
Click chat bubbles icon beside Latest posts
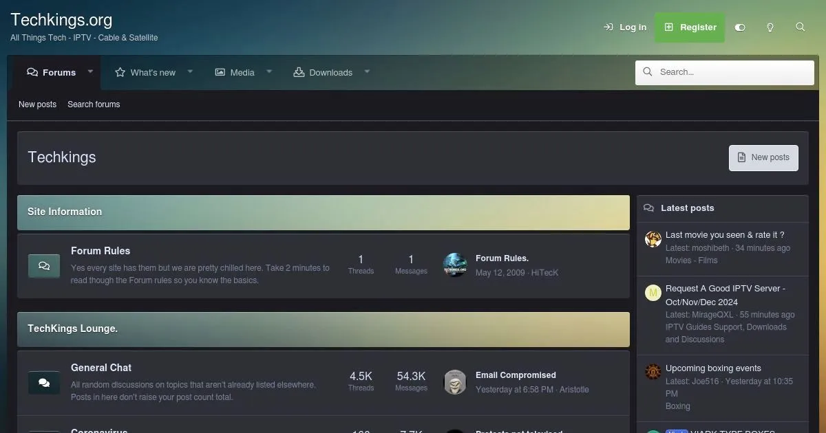pyautogui.click(x=648, y=208)
